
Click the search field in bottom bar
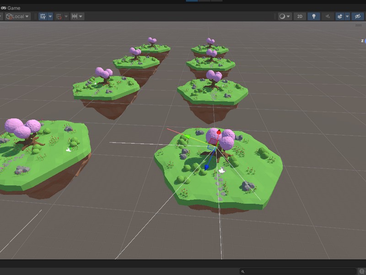pos(302,272)
